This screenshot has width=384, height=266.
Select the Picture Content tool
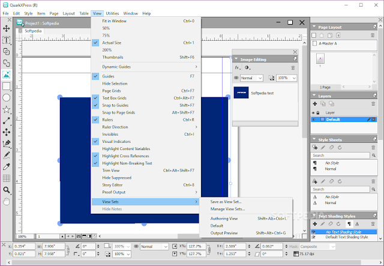pyautogui.click(x=7, y=74)
